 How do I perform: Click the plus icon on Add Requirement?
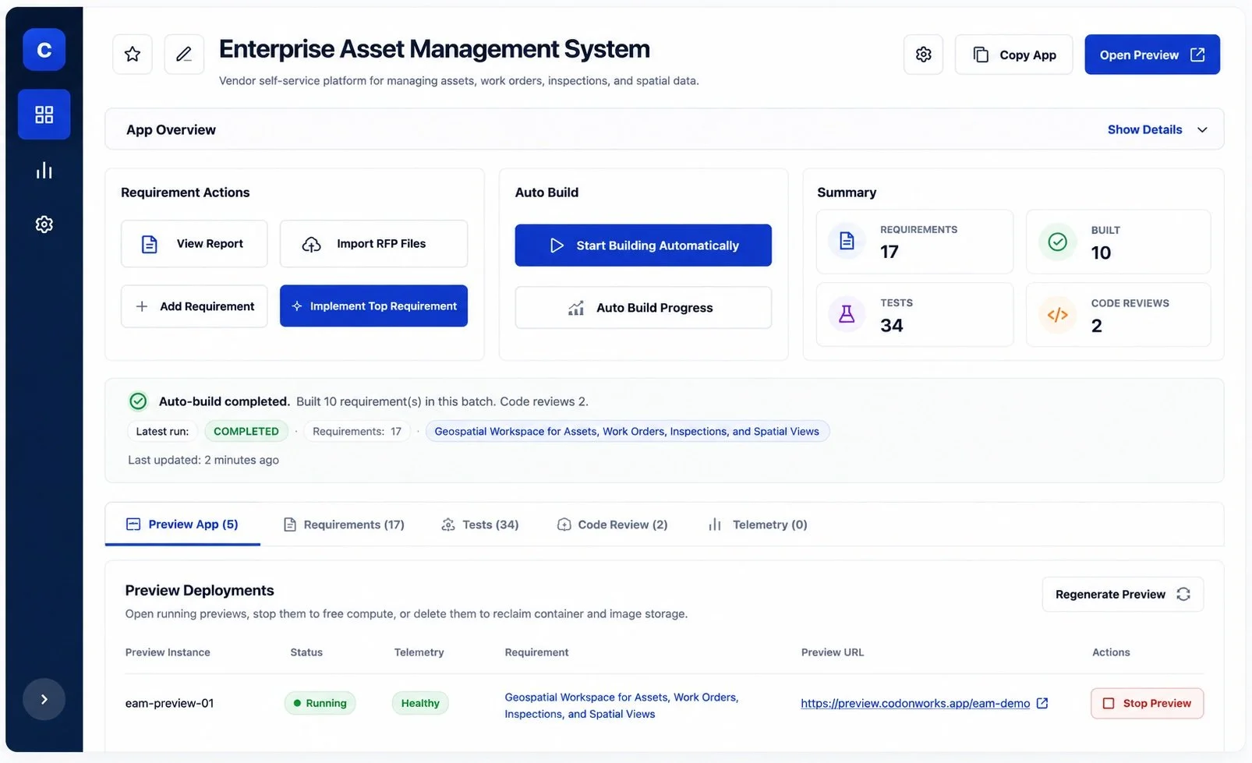click(x=142, y=306)
